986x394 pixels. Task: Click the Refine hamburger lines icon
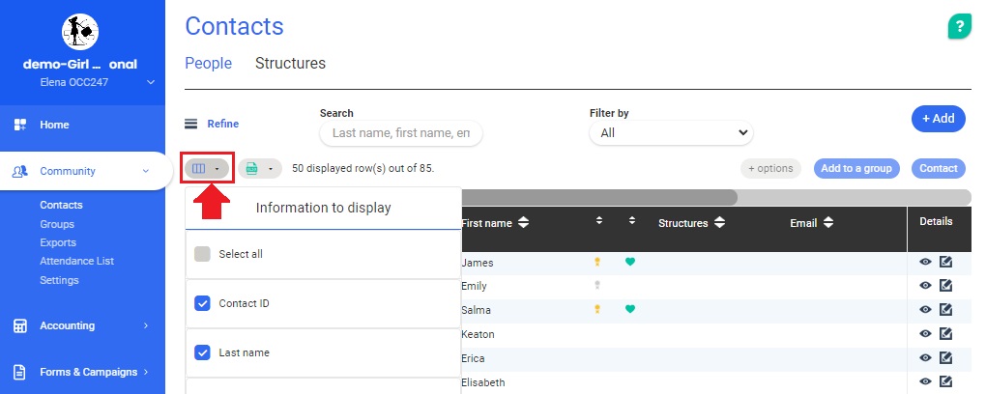click(190, 124)
